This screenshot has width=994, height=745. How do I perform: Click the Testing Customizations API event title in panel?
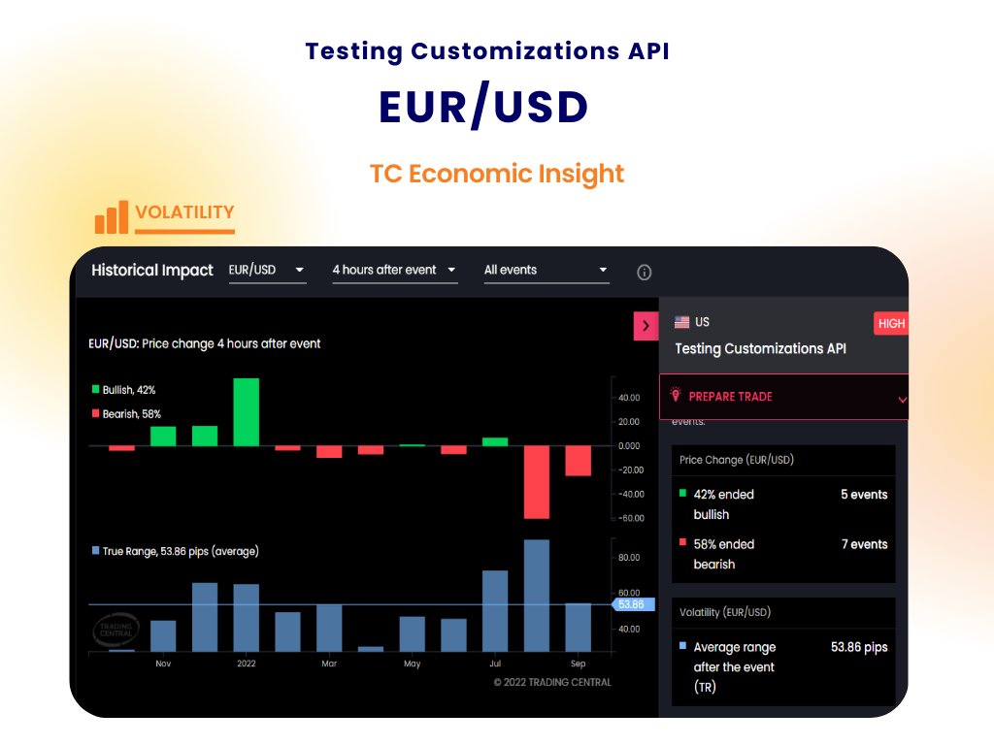[760, 349]
